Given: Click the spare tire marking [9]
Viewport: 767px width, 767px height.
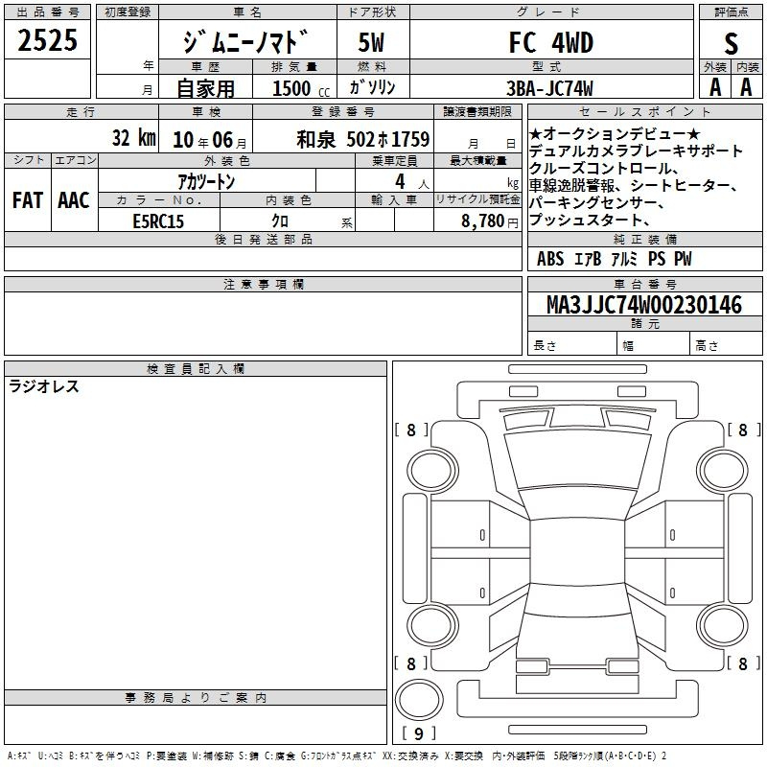Looking at the screenshot, I should pos(419,733).
